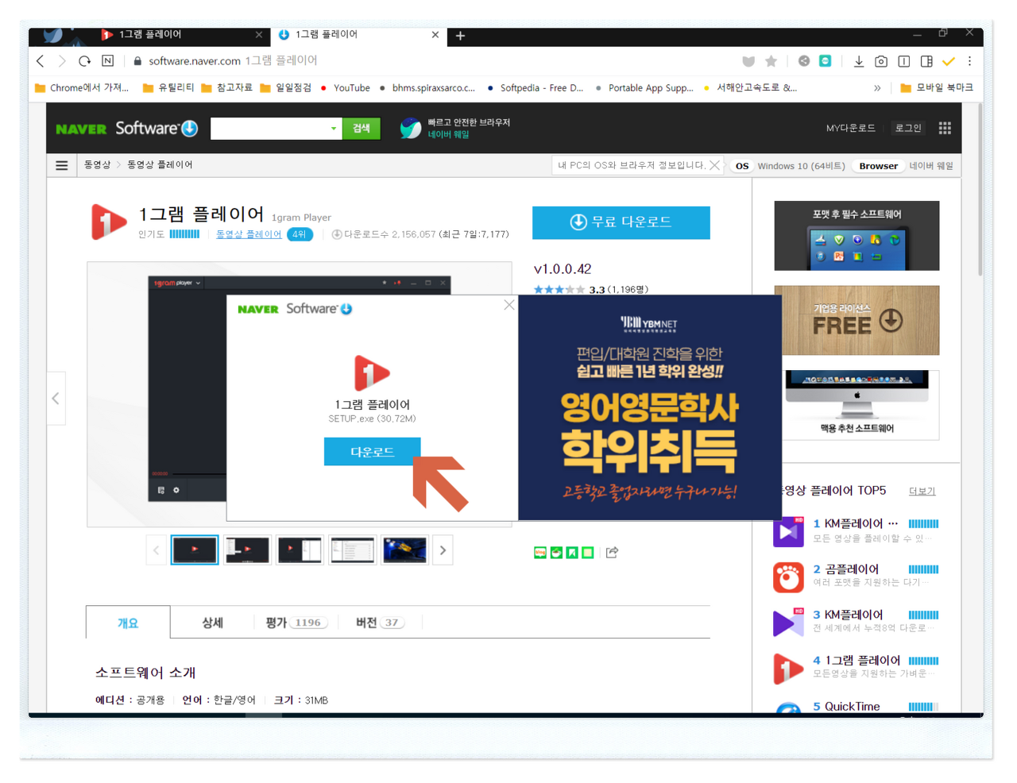
Task: Open the 기업용 라이선스 FREE banner
Action: (857, 321)
